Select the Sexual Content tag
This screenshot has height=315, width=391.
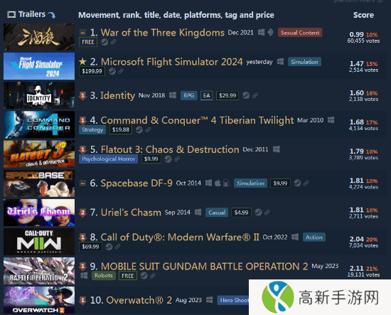pos(300,33)
